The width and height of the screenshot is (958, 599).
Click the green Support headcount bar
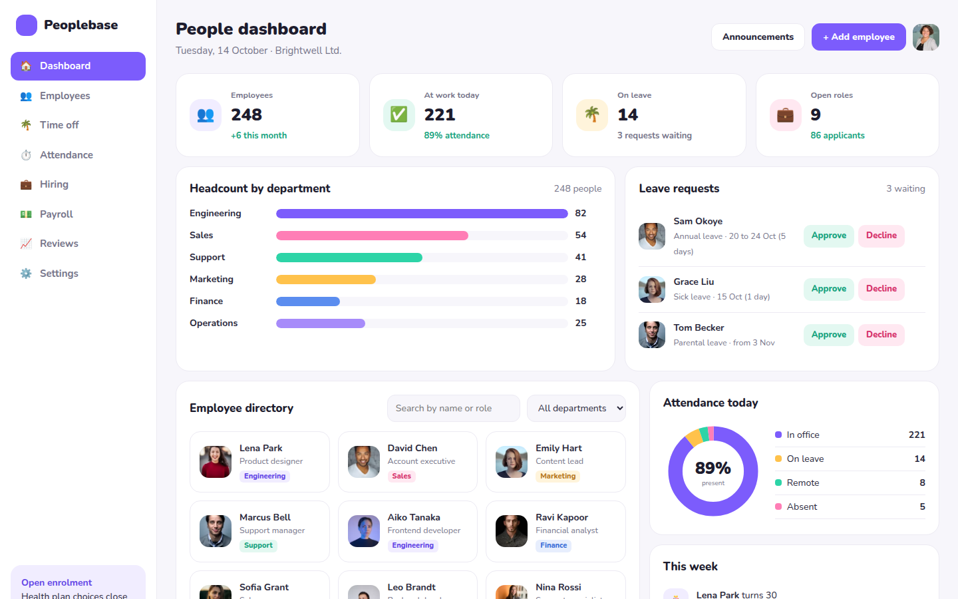[349, 258]
